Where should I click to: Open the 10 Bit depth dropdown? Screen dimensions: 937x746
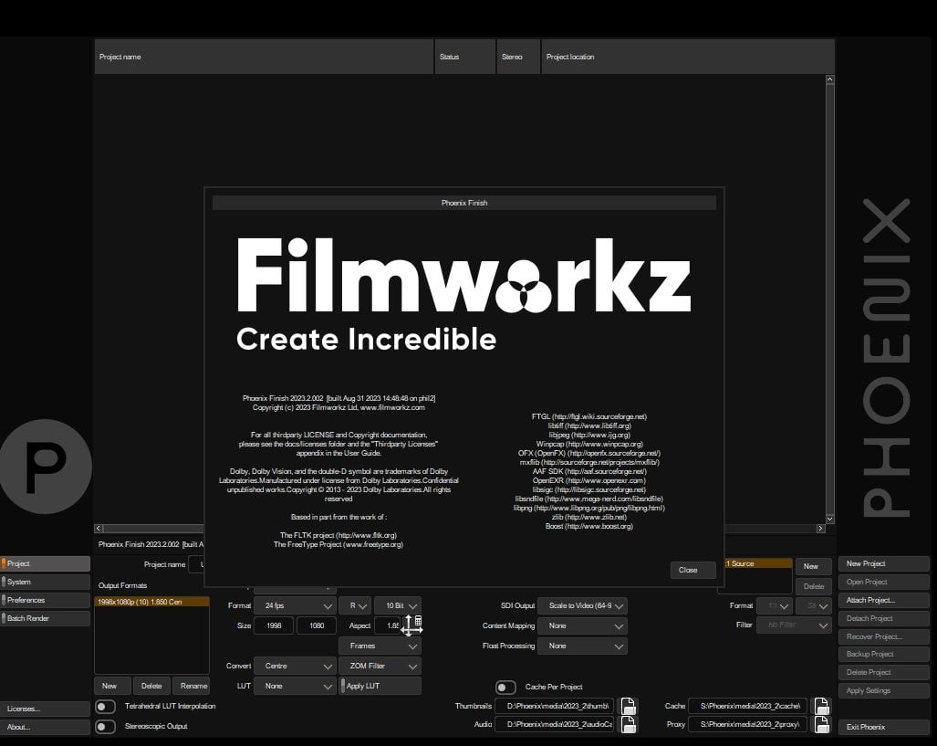[398, 606]
